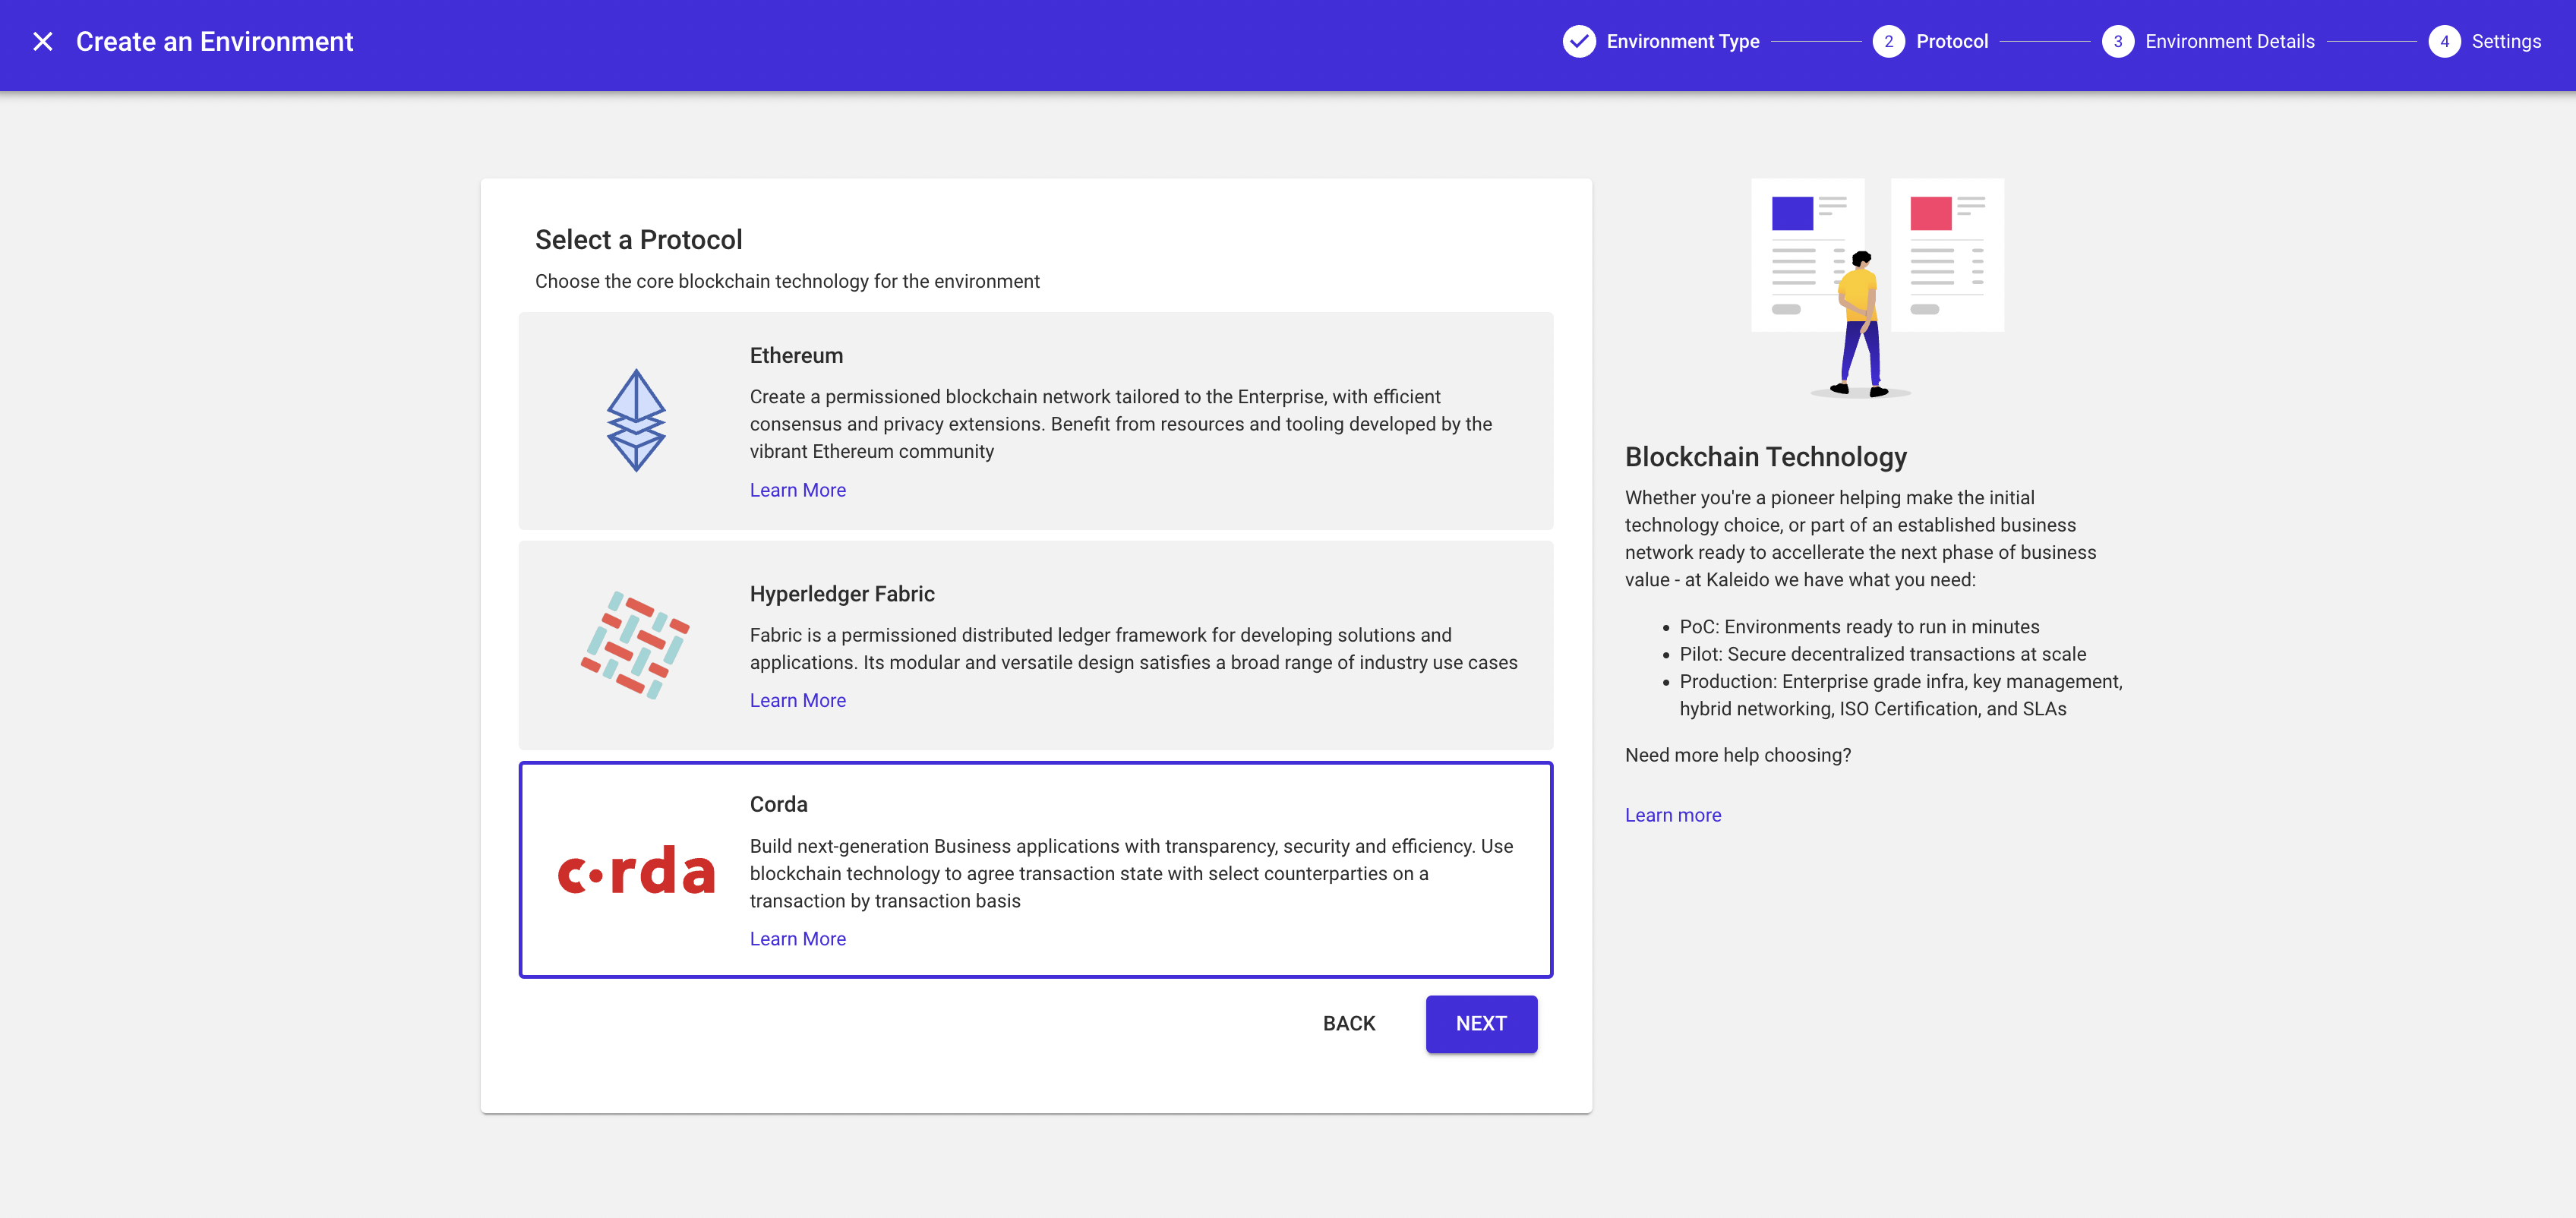Image resolution: width=2576 pixels, height=1218 pixels.
Task: Open Learn More under Corda
Action: (797, 939)
